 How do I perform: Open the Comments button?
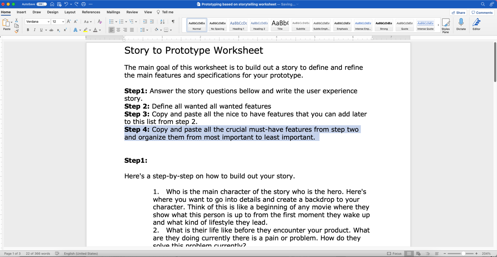click(482, 12)
